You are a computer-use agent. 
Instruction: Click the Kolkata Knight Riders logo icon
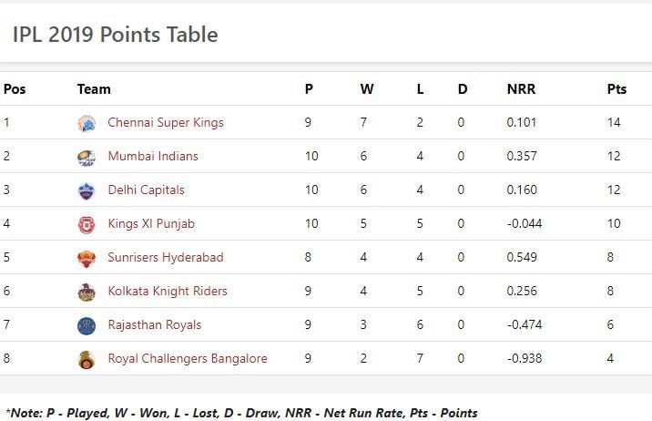(x=87, y=292)
